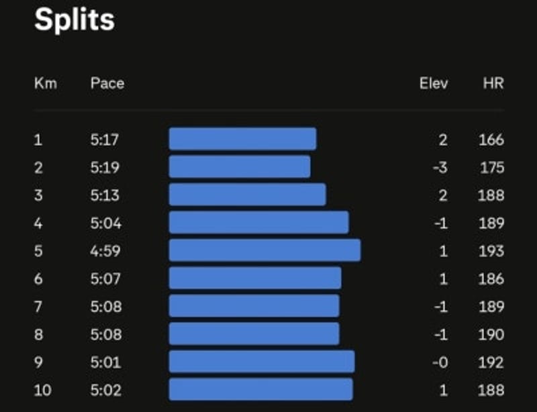Click the HR column header
This screenshot has height=412, width=537.
coord(493,83)
